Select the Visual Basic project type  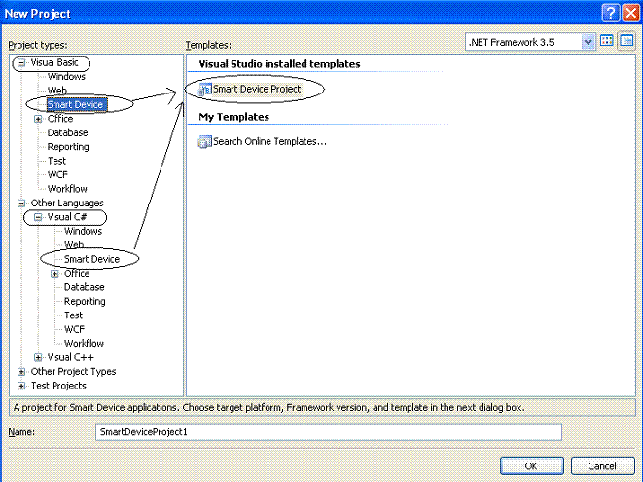[x=54, y=63]
